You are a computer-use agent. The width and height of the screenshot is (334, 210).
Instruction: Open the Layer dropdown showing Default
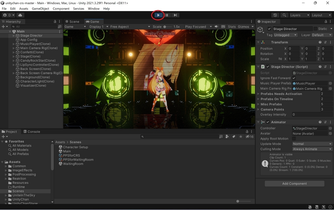click(322, 35)
